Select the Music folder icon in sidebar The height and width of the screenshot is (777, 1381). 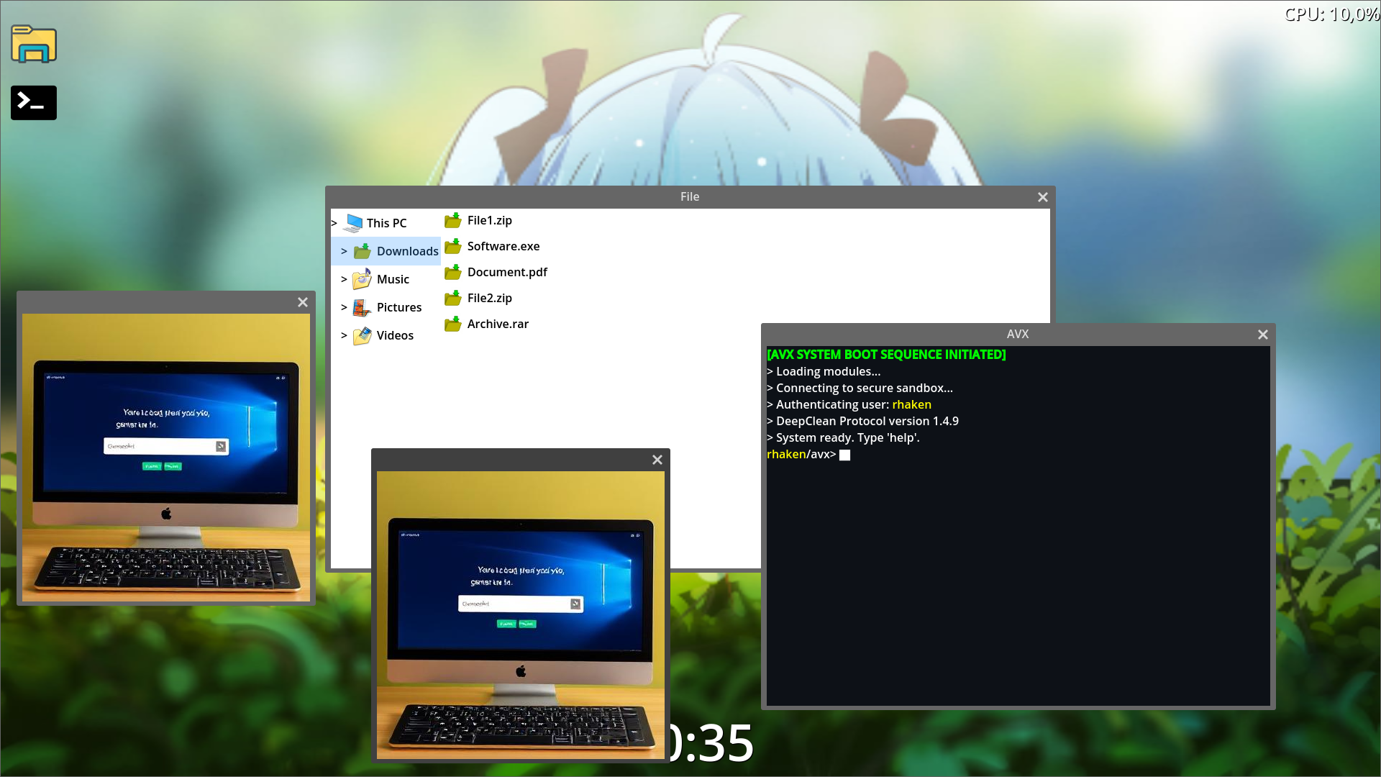pyautogui.click(x=361, y=279)
